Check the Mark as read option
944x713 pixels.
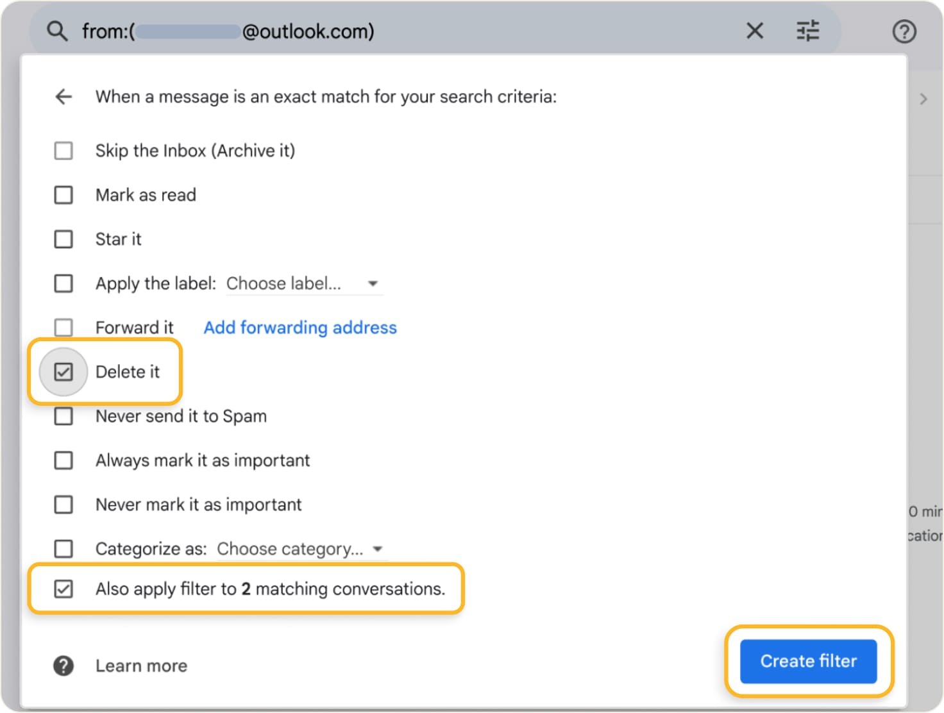[x=63, y=194]
